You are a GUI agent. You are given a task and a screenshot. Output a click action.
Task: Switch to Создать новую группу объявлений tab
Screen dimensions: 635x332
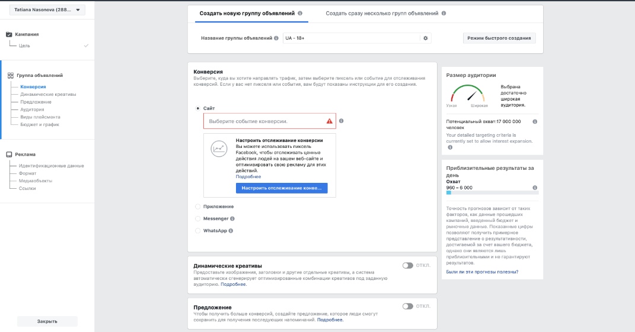[x=247, y=14]
